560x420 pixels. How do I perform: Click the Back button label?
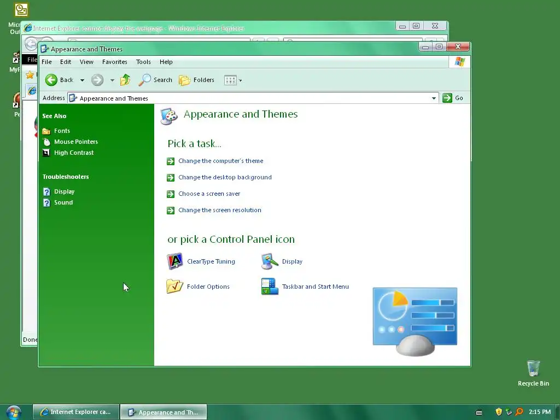pyautogui.click(x=66, y=80)
